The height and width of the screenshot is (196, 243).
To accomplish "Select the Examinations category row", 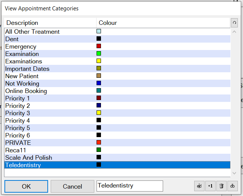I will click(117, 61).
